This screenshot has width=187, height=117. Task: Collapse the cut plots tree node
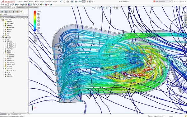(3, 41)
